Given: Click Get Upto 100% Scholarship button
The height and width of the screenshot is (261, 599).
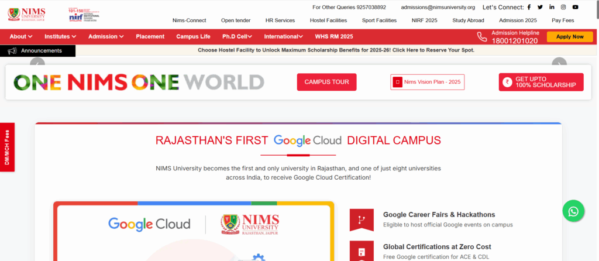Looking at the screenshot, I should click(x=541, y=82).
